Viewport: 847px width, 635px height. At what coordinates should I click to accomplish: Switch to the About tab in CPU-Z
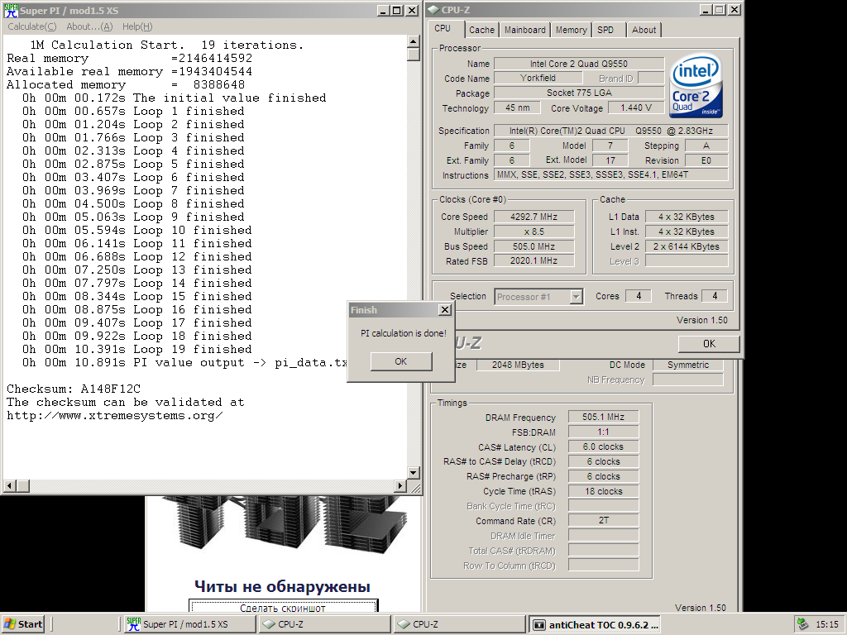tap(644, 31)
